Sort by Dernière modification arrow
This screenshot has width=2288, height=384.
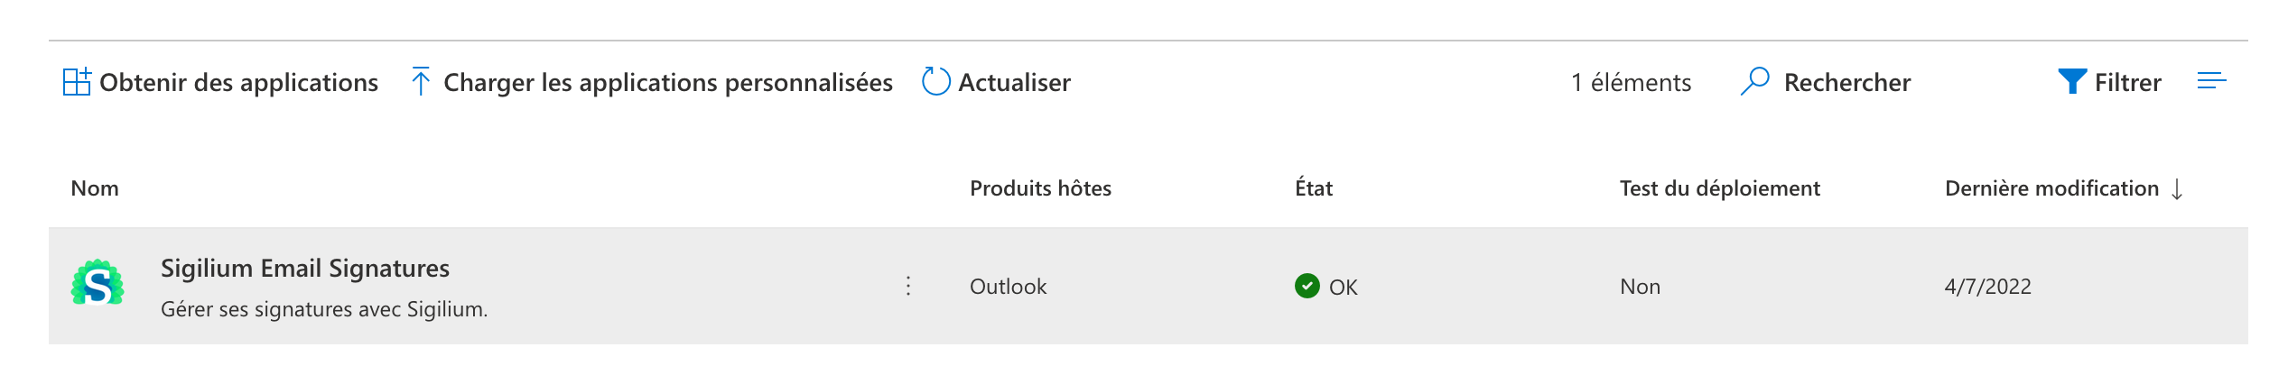click(x=2177, y=189)
